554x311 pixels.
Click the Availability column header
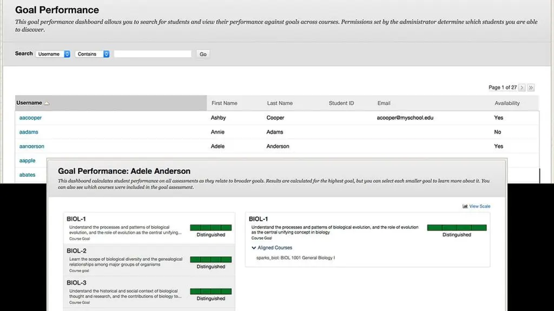[x=507, y=103]
